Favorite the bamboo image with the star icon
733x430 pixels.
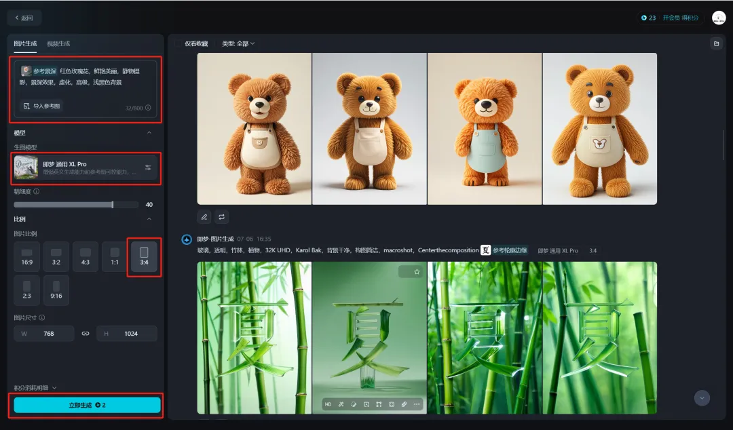(417, 271)
